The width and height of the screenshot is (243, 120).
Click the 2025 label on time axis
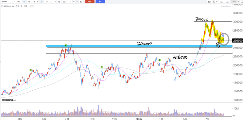139,119
